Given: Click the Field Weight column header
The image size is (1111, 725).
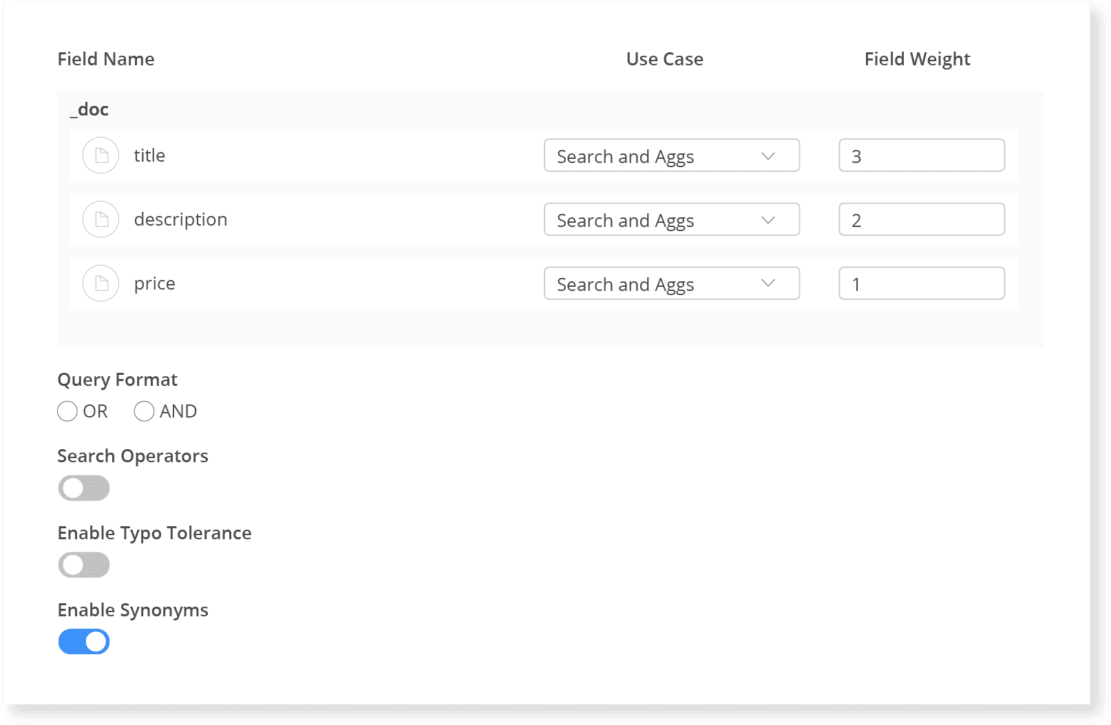Looking at the screenshot, I should tap(918, 60).
